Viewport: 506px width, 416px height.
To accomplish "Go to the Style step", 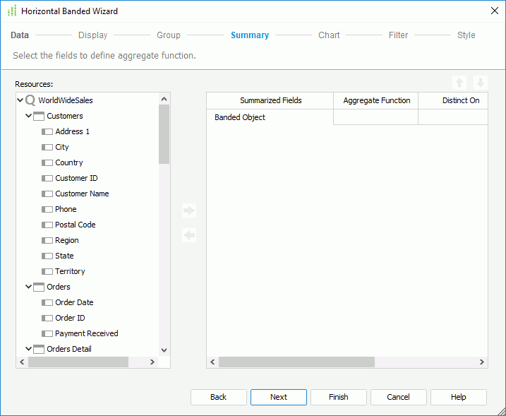I will (466, 35).
